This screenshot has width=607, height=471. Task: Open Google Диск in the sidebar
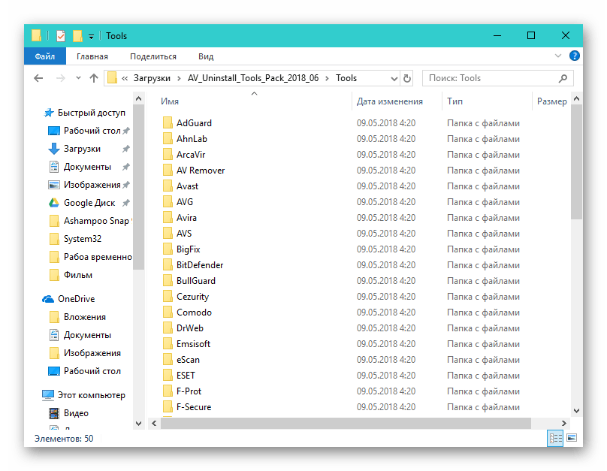click(x=89, y=203)
